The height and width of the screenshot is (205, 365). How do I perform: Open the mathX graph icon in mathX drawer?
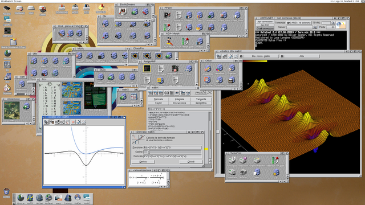coord(133,97)
